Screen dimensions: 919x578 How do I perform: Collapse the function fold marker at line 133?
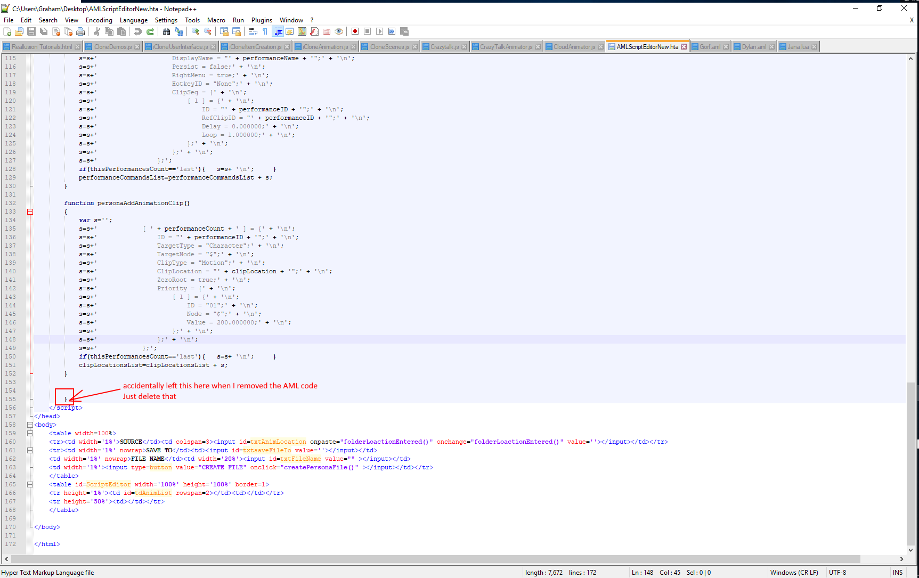[x=30, y=211]
